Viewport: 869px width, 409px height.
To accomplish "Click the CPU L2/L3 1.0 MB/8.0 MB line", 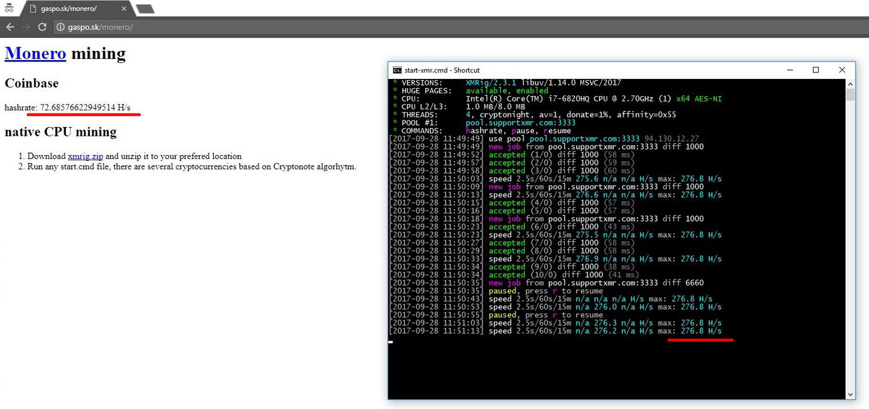I will coord(459,107).
